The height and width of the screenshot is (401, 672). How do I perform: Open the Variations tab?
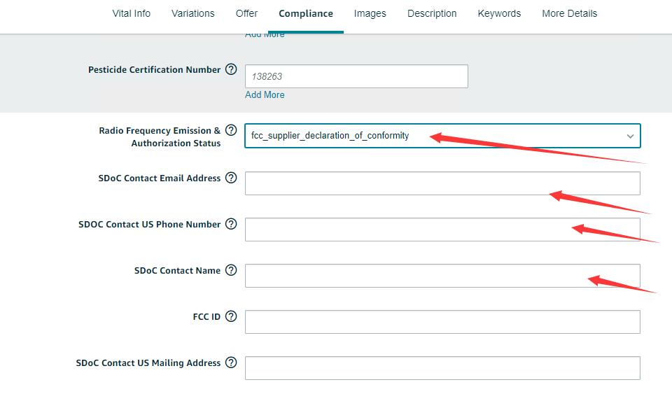point(192,13)
